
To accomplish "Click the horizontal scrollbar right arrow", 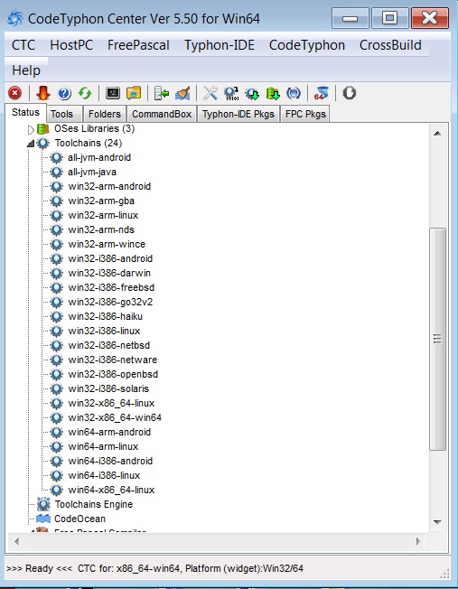I will (x=418, y=541).
